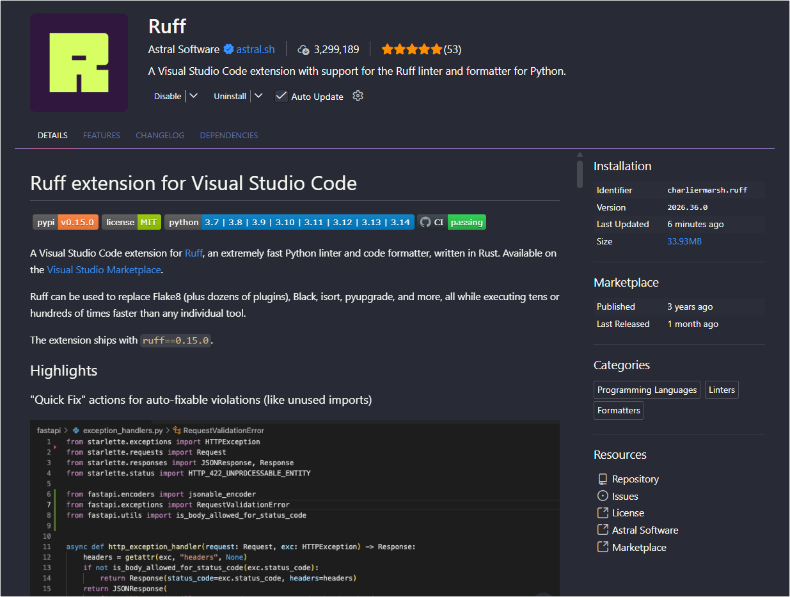Screen dimensions: 790x597
Task: Open the Visual Studio Marketplace link
Action: pyautogui.click(x=104, y=270)
